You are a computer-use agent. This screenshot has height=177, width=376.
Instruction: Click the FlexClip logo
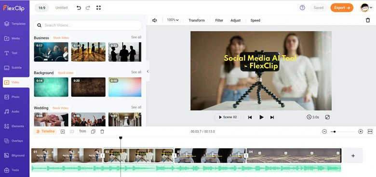pos(13,8)
